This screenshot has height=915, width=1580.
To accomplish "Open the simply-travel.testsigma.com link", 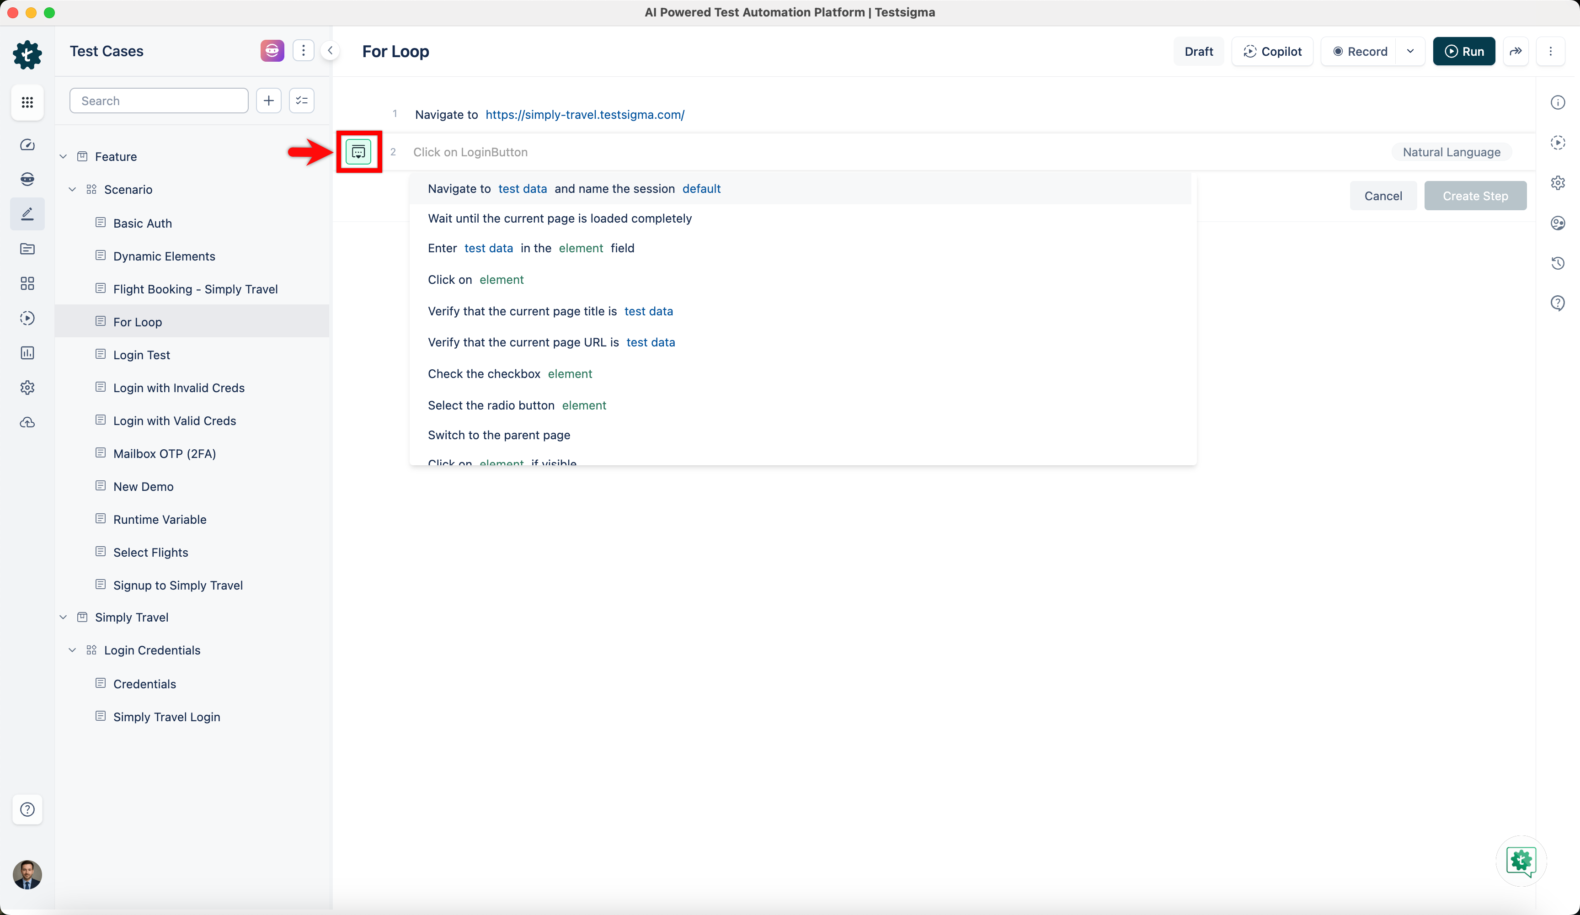I will tap(584, 115).
